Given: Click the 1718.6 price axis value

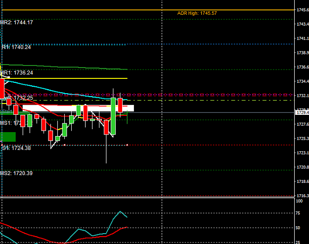Looking at the screenshot, I should pyautogui.click(x=303, y=181).
